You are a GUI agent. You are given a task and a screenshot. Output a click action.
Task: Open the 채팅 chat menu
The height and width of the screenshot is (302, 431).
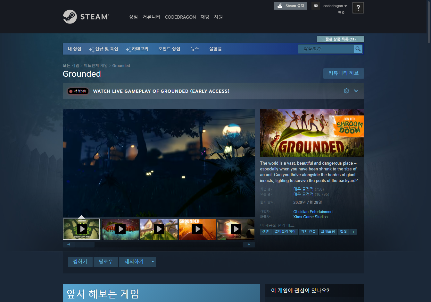click(205, 17)
